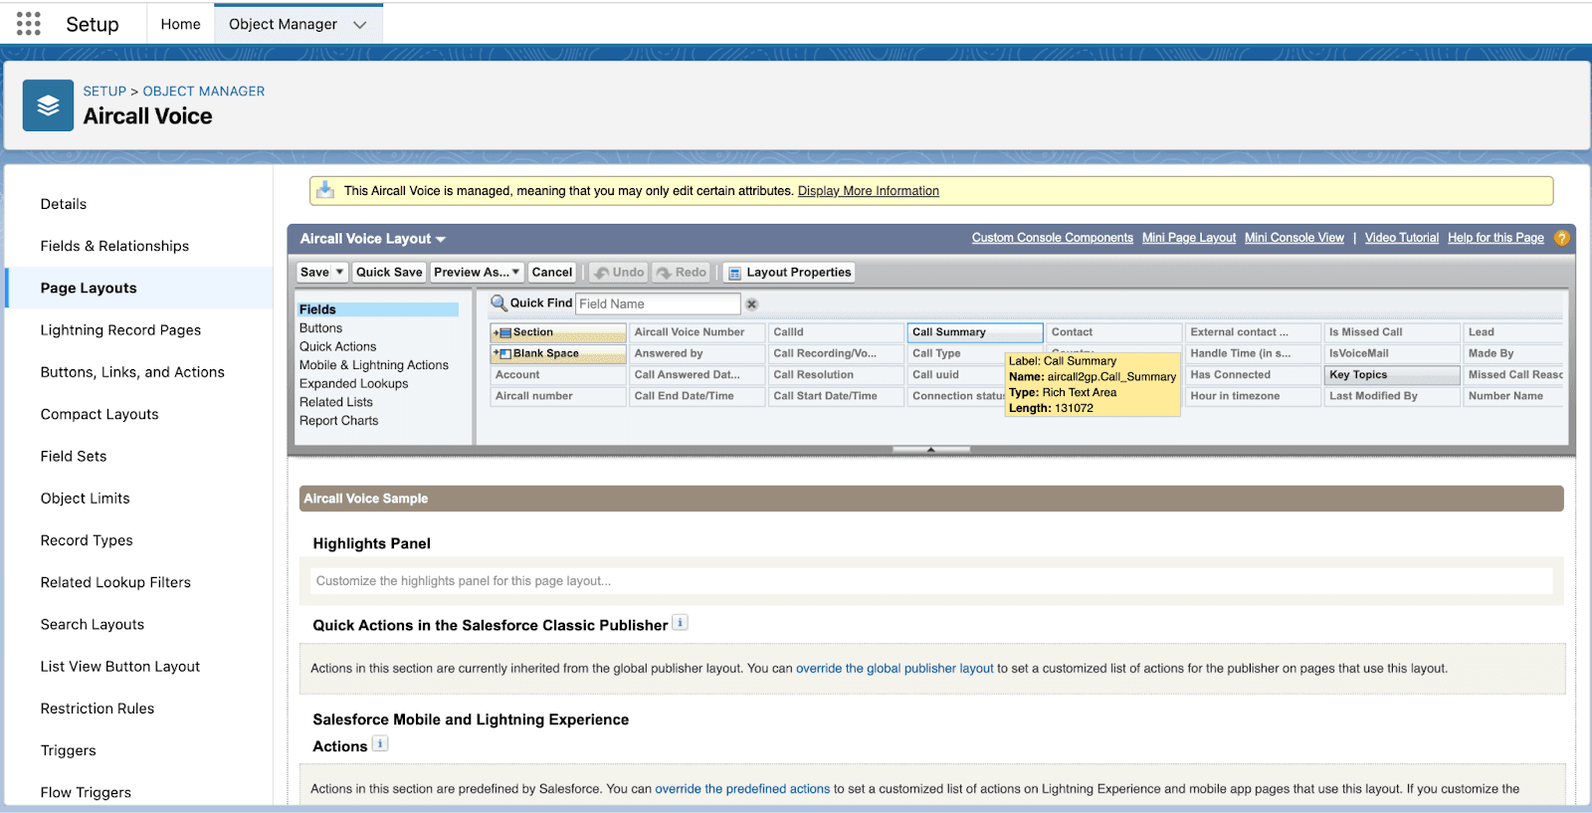Screen dimensions: 1592x813
Task: Open the Preview As dropdown
Action: [477, 272]
